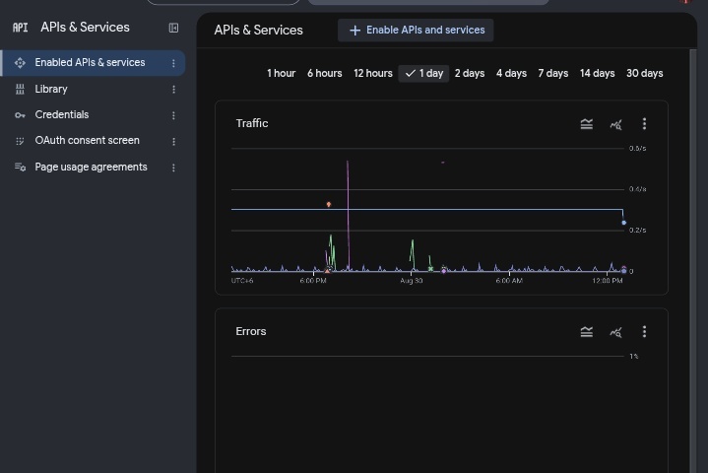Open the more options menu for OAuth consent screen
The image size is (708, 473).
pos(173,142)
